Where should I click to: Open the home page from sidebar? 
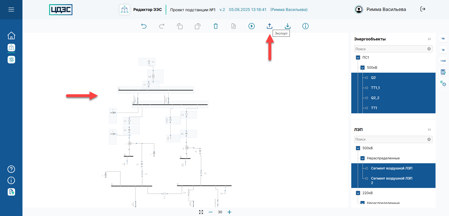11,36
